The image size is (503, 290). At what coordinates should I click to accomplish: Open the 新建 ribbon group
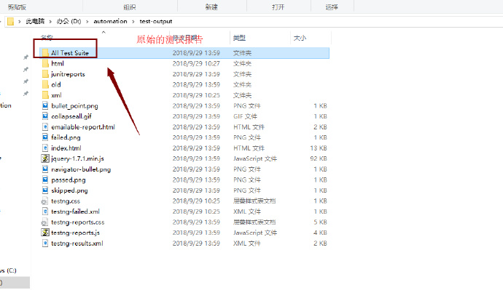pos(211,7)
